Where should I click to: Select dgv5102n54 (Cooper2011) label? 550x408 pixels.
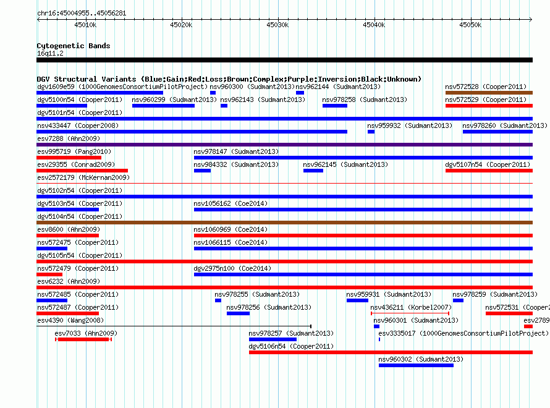click(x=80, y=190)
